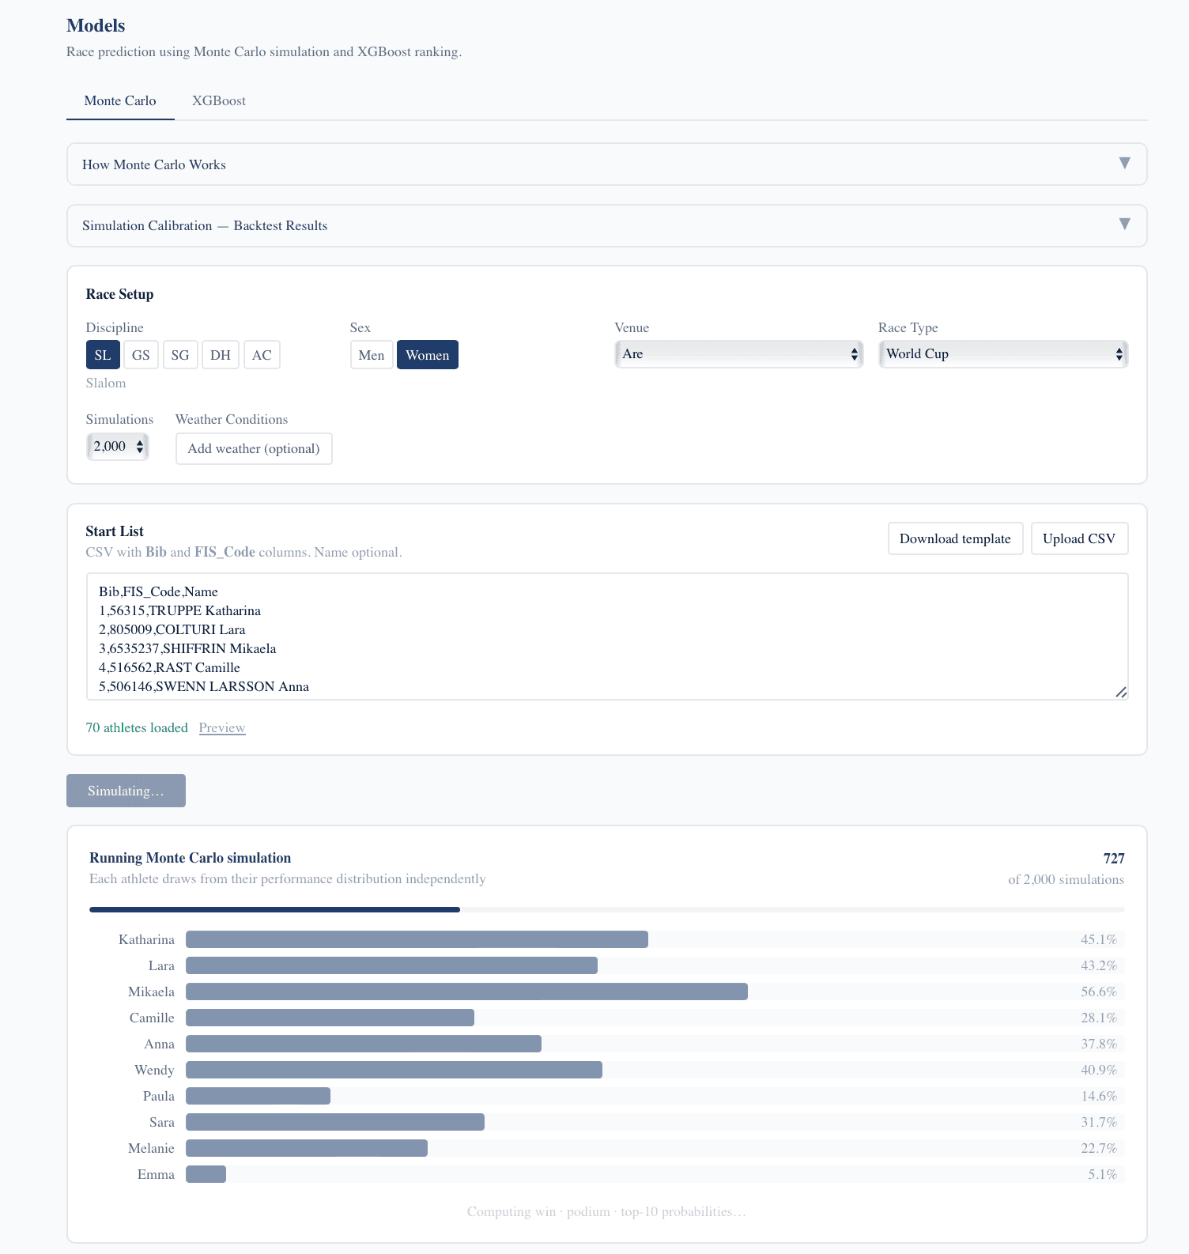Open the Simulations count selector
1189x1254 pixels.
click(118, 447)
